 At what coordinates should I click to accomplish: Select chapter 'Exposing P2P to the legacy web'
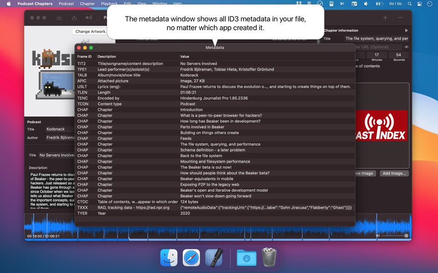tap(215, 184)
